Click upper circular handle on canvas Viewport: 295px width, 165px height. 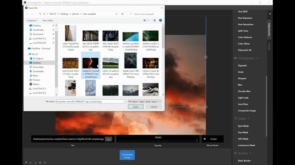tap(206, 57)
